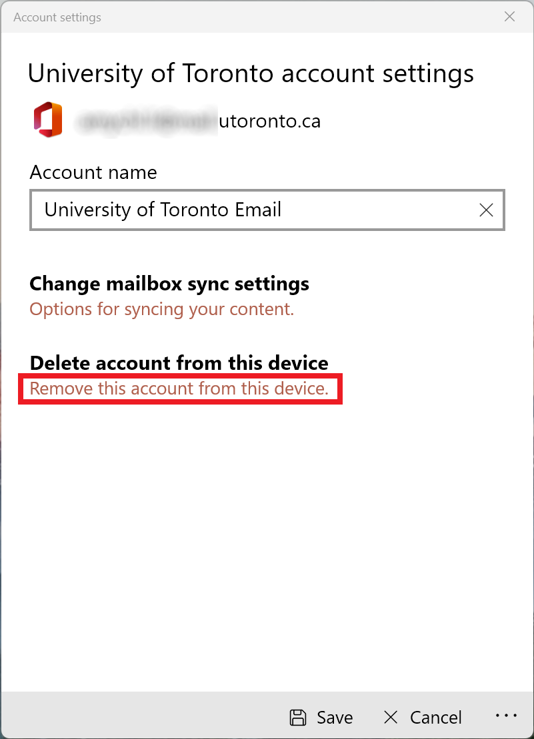Click the "Account settings" title bar text

point(57,17)
